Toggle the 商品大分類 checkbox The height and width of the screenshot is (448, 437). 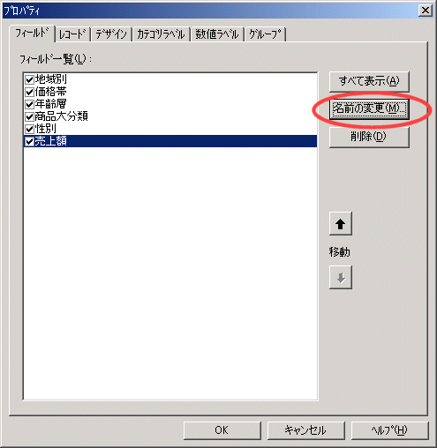[x=29, y=116]
